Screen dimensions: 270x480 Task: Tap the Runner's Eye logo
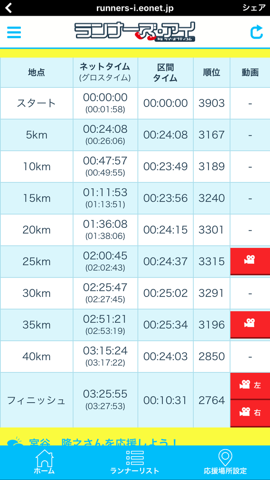[x=134, y=32]
